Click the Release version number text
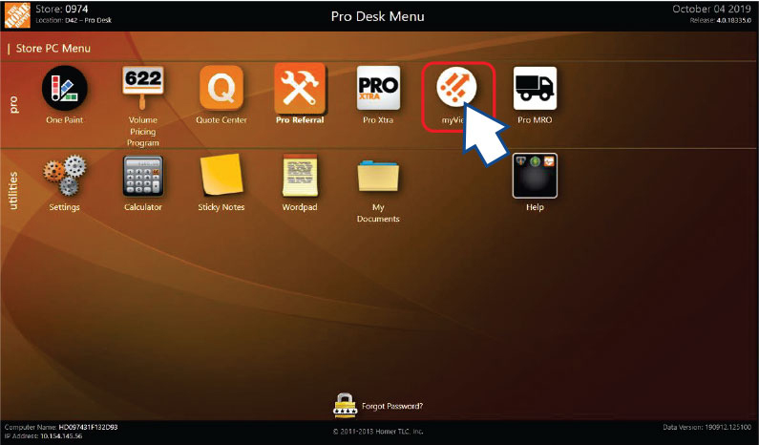The width and height of the screenshot is (759, 445). point(721,20)
